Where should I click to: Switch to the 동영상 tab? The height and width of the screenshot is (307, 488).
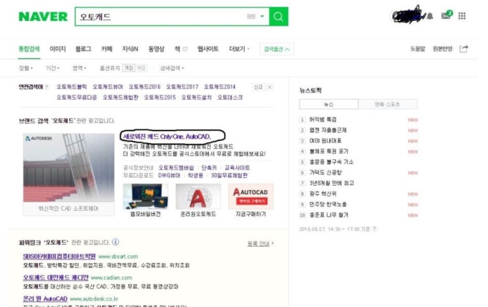pyautogui.click(x=156, y=49)
